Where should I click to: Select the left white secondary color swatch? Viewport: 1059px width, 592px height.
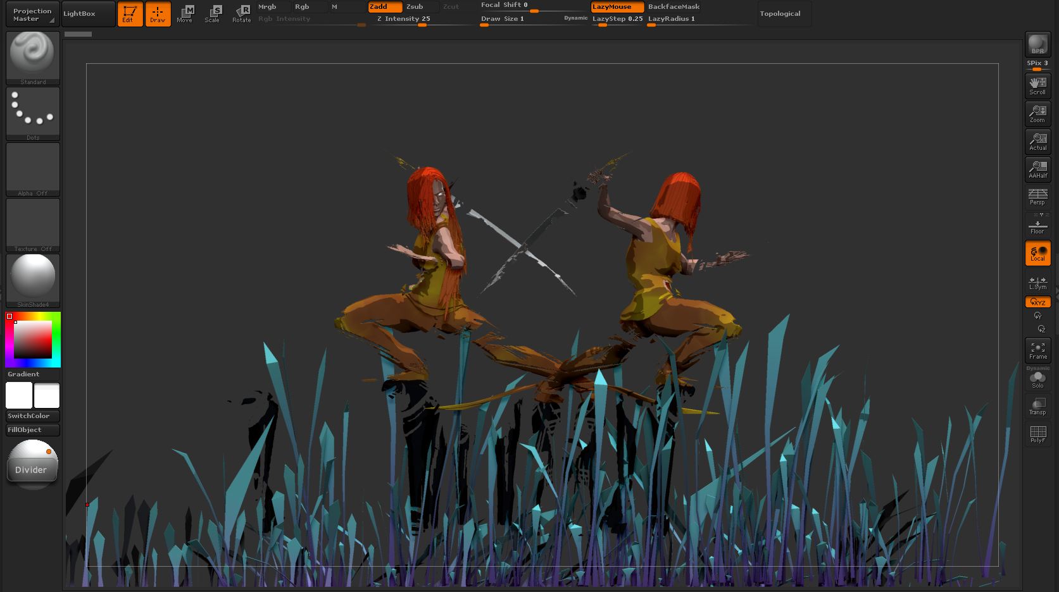coord(19,395)
